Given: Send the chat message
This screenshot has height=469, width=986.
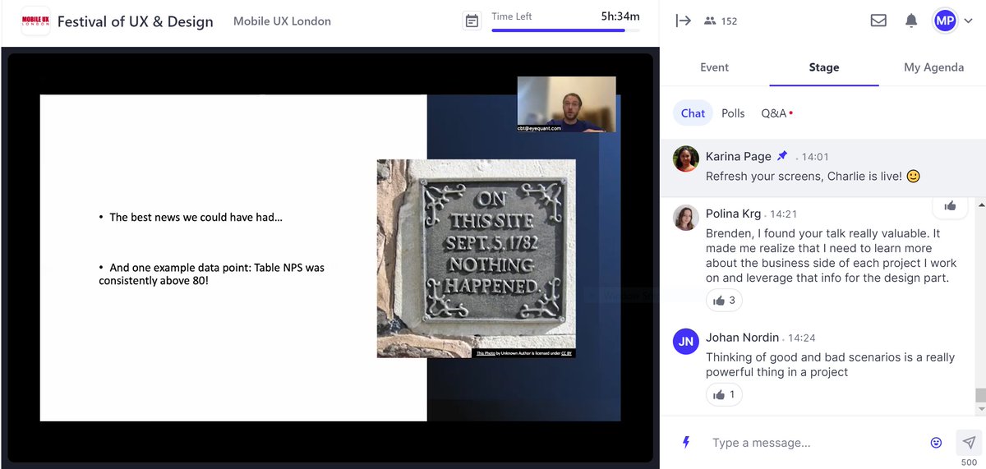Looking at the screenshot, I should coord(969,441).
